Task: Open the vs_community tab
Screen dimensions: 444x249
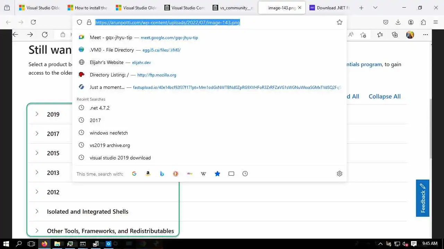Action: pos(232,8)
